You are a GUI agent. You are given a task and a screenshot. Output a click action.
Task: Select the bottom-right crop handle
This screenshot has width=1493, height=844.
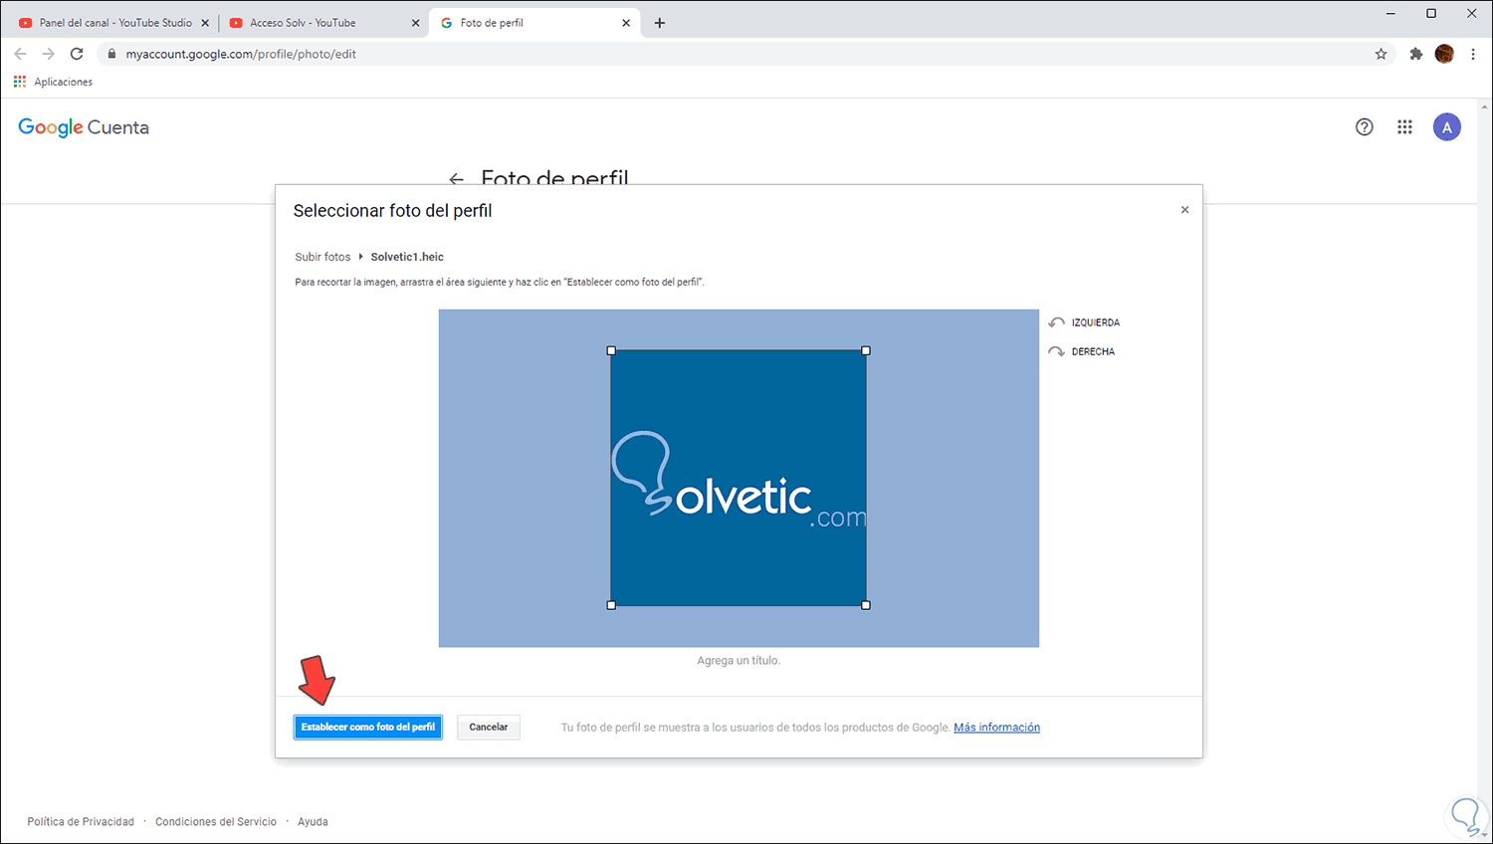(866, 605)
